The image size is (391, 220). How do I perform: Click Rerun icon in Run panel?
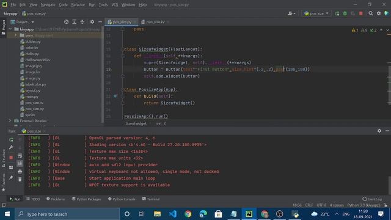tap(11, 140)
